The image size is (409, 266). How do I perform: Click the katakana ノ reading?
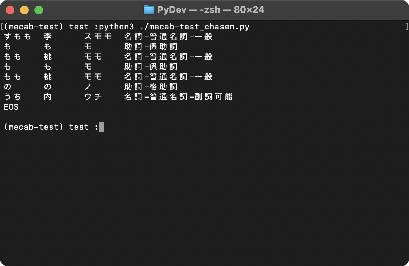(x=88, y=86)
